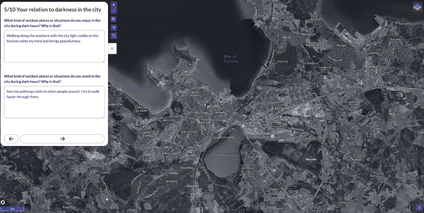Image resolution: width=424 pixels, height=213 pixels.
Task: Click the Bay of Tallinn label
Action: tap(230, 59)
